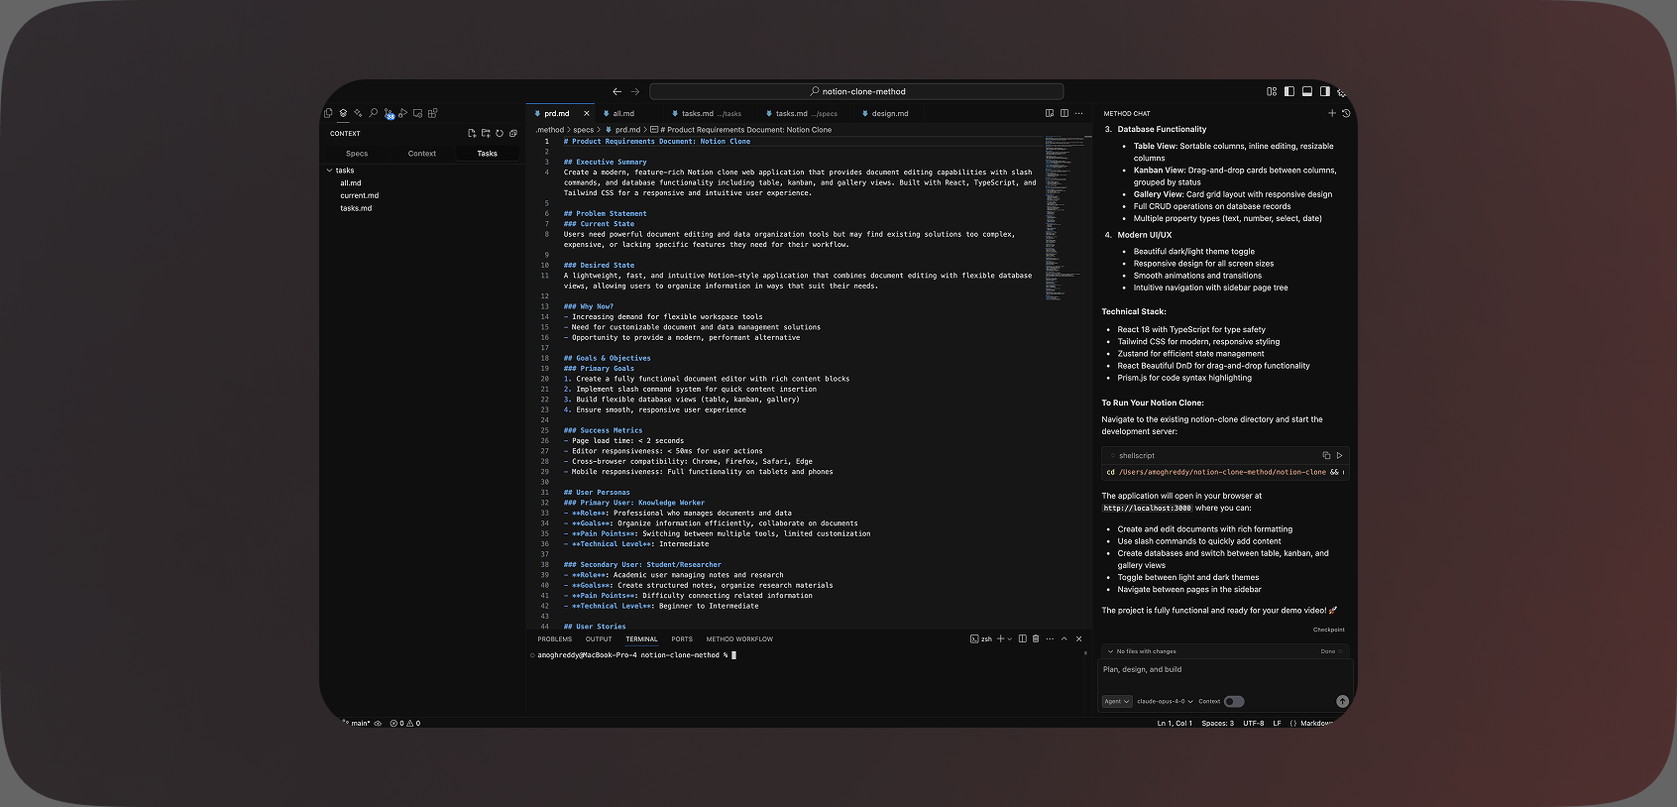The width and height of the screenshot is (1679, 807).
Task: Collapse all folders in Context panel
Action: click(x=513, y=133)
